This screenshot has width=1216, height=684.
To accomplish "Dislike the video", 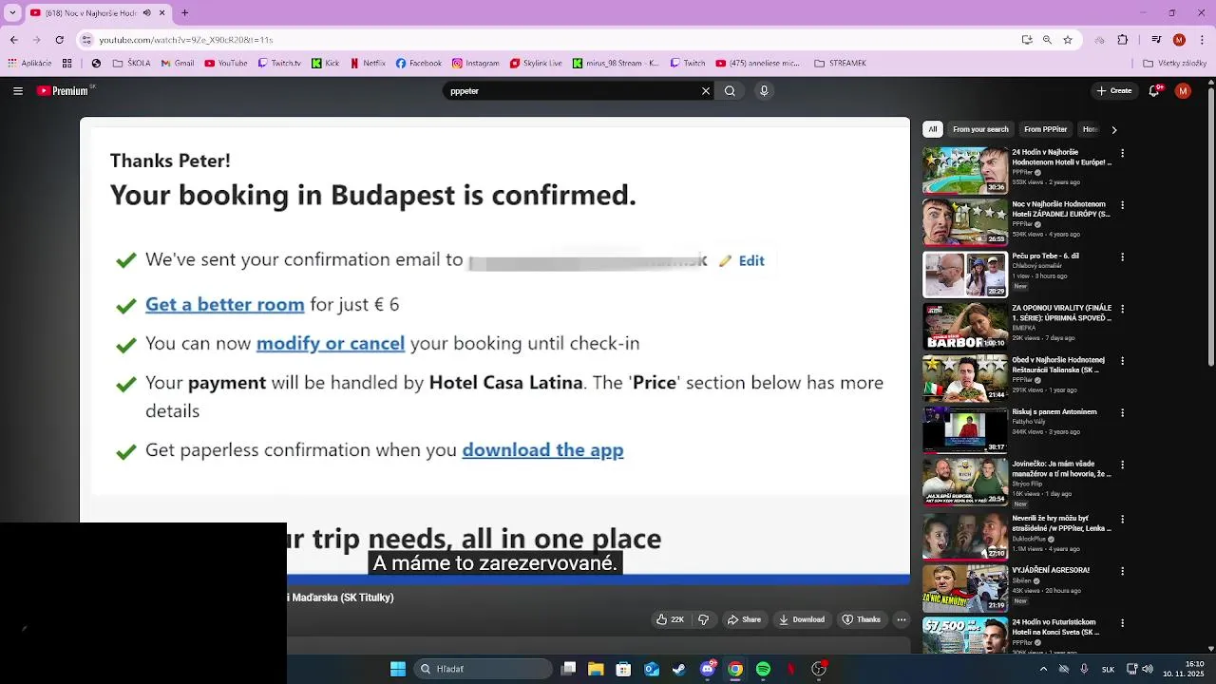I will pyautogui.click(x=704, y=619).
